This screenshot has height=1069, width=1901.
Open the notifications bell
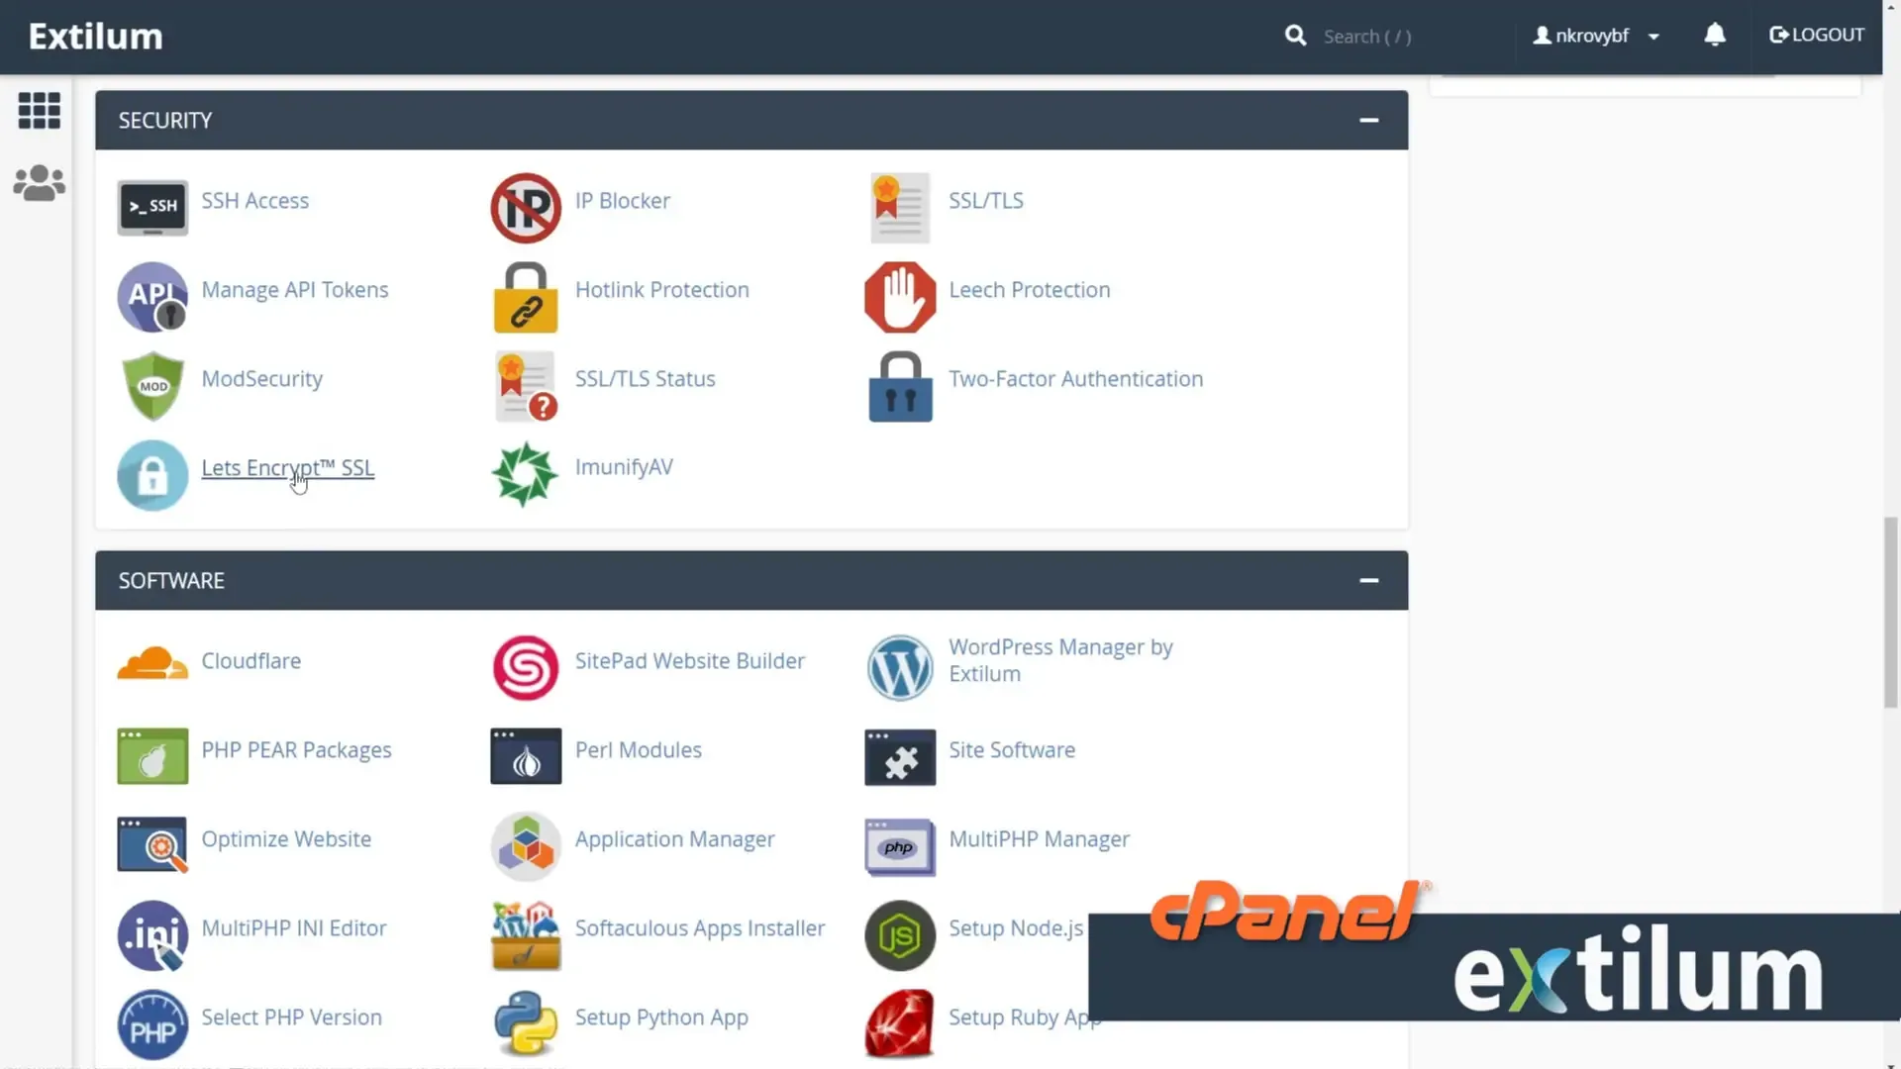pos(1714,35)
